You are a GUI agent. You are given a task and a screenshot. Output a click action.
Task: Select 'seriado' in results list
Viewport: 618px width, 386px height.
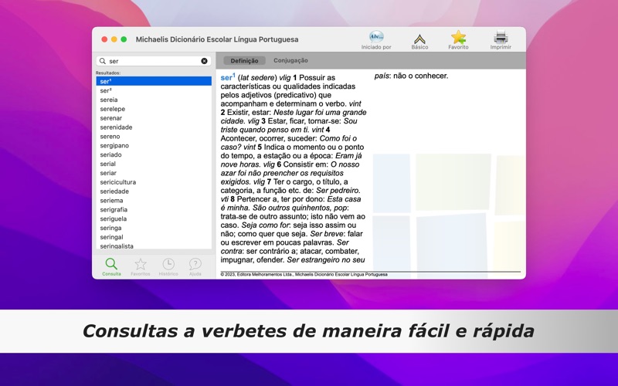click(154, 154)
